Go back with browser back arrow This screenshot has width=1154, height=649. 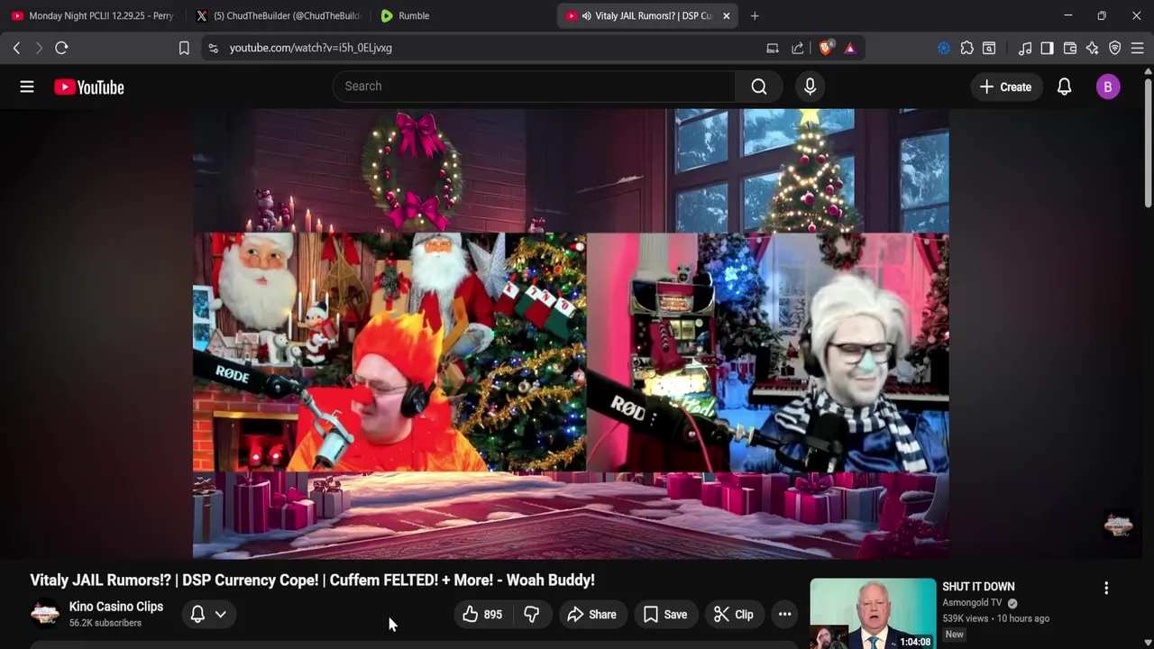[x=16, y=48]
